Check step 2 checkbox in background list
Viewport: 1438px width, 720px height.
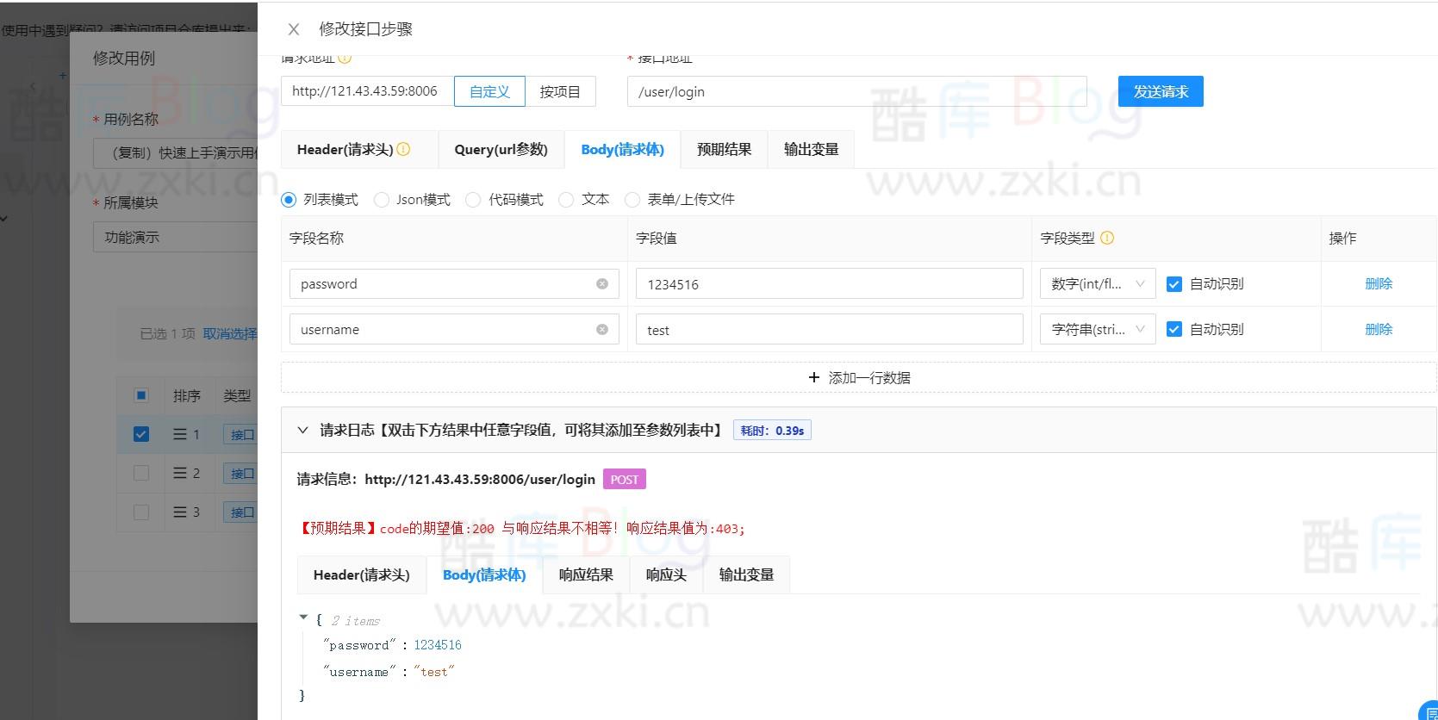(141, 473)
